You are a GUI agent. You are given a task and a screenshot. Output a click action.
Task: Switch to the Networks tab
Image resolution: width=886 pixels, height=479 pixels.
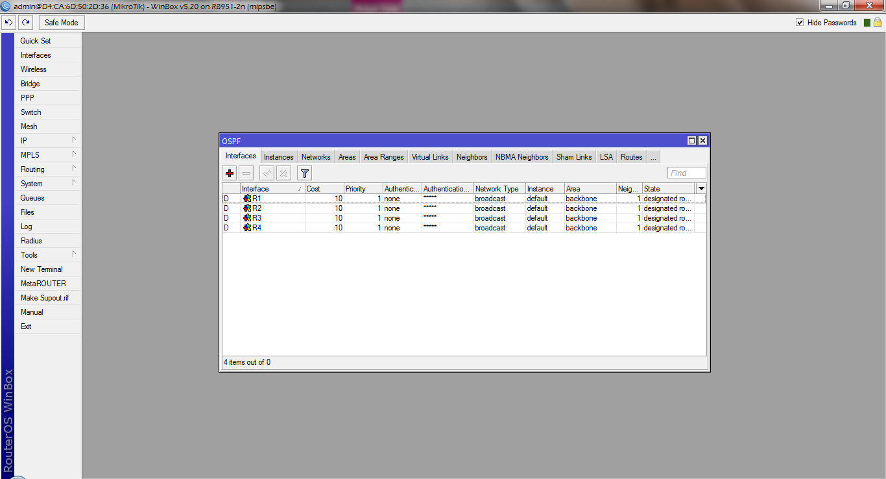316,157
